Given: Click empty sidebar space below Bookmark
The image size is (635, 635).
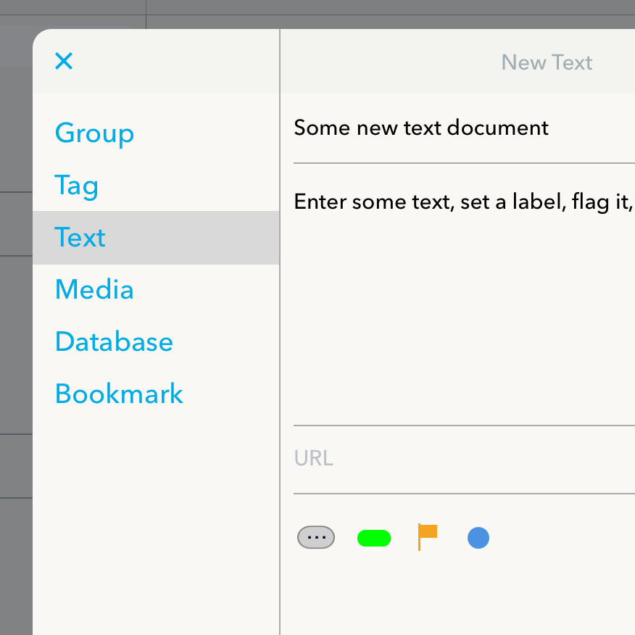Looking at the screenshot, I should pos(156,526).
